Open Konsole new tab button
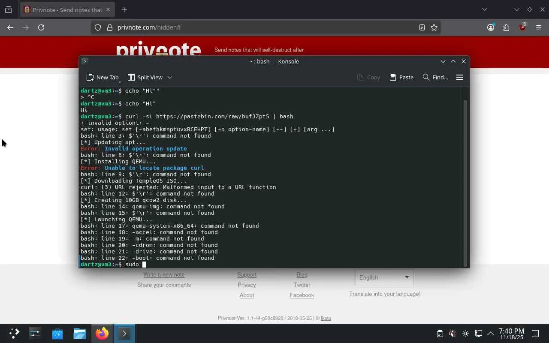The height and width of the screenshot is (343, 549). point(103,77)
